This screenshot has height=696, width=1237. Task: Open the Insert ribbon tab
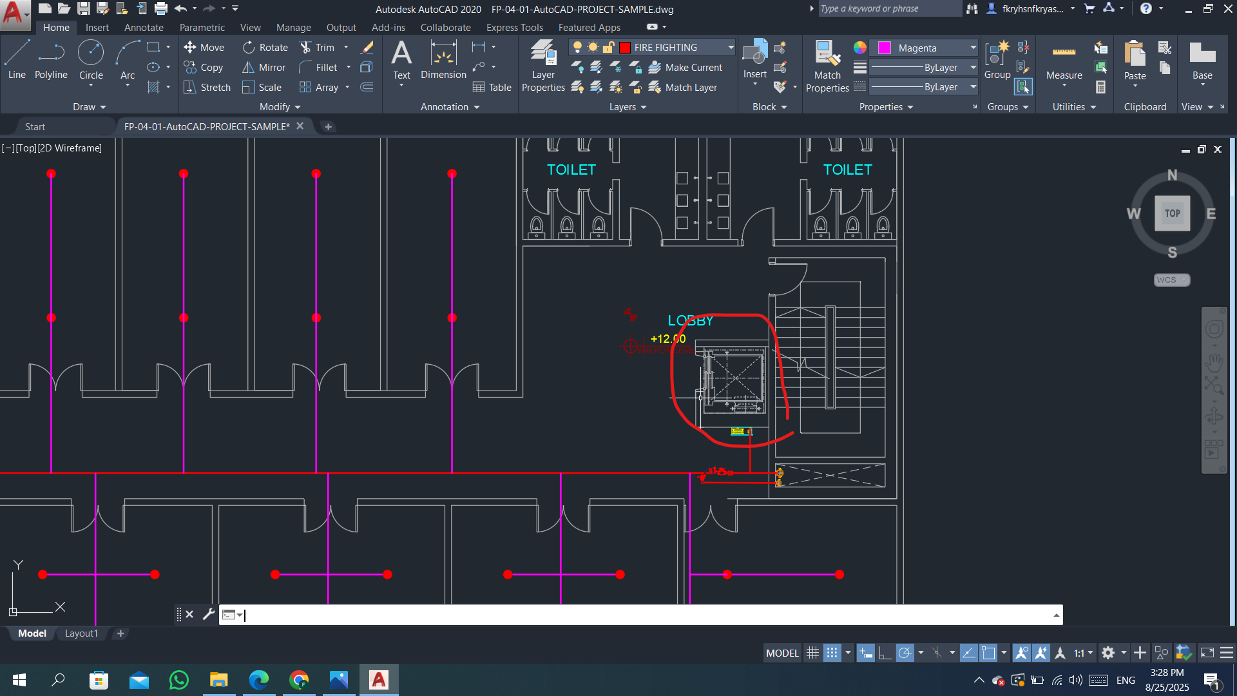tap(97, 27)
